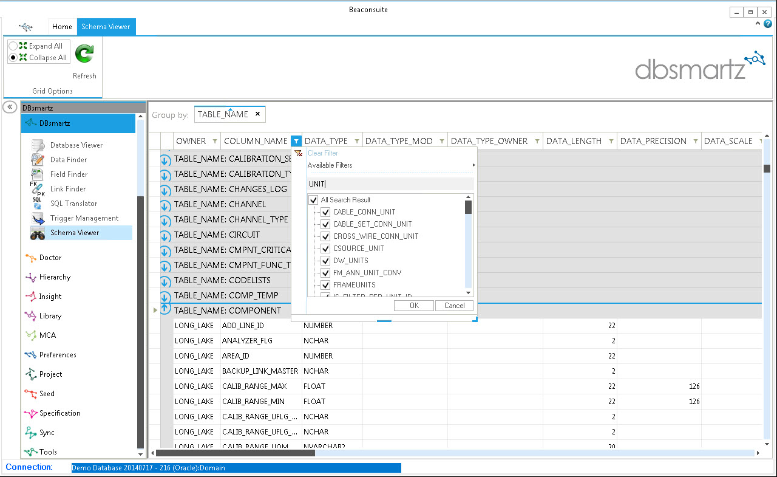Click the application menu icon beside Home
Viewport: 777px width, 477px height.
25,27
